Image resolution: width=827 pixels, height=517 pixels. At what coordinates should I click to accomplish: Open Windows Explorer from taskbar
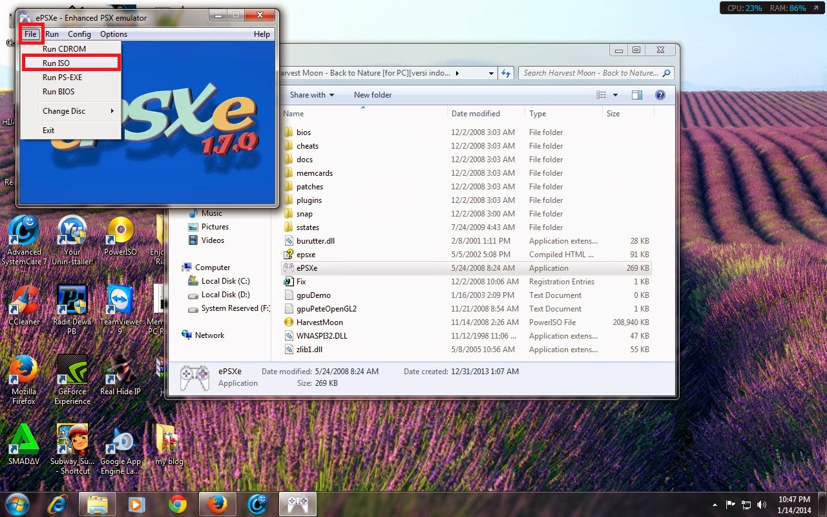tap(97, 504)
